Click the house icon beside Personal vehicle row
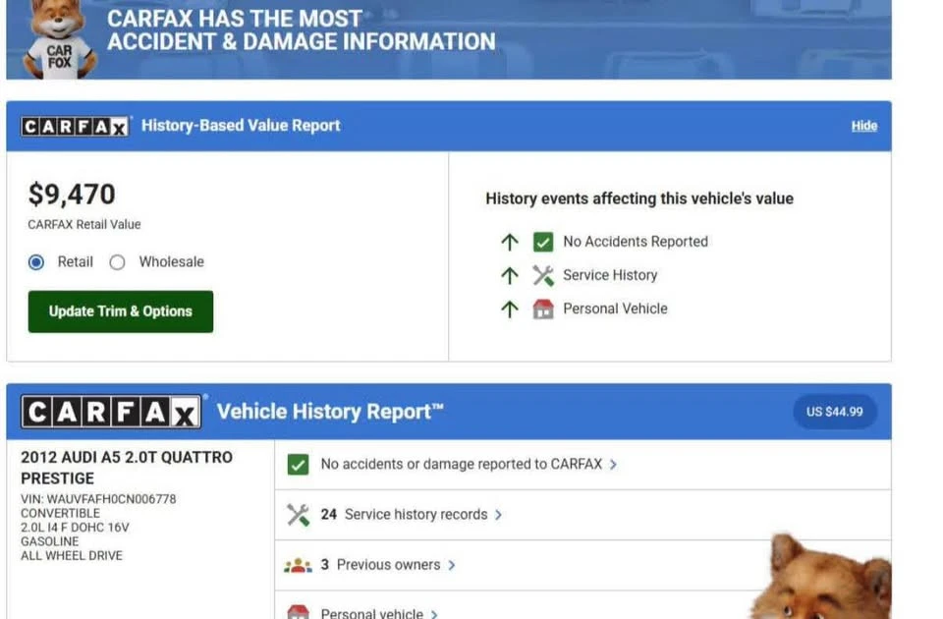The image size is (943, 619). point(299,612)
